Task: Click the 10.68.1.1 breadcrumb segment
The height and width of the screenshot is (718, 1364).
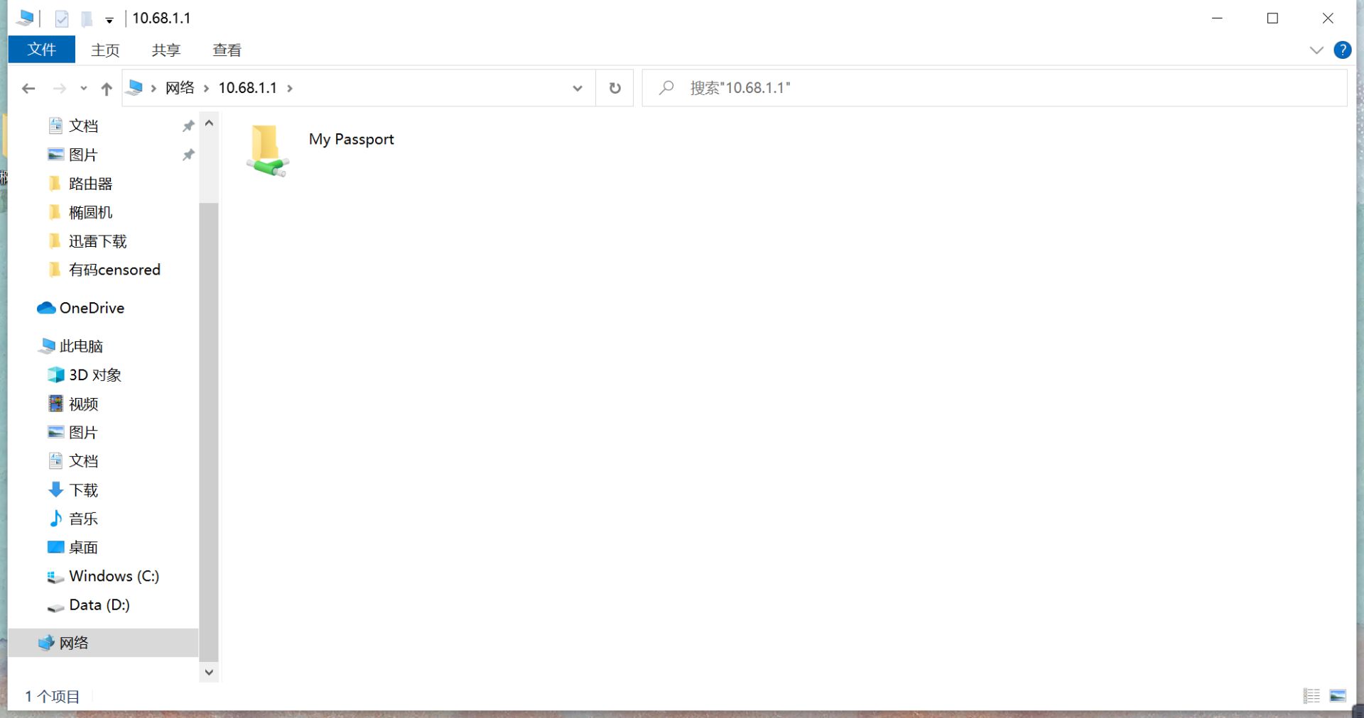Action: (x=247, y=88)
